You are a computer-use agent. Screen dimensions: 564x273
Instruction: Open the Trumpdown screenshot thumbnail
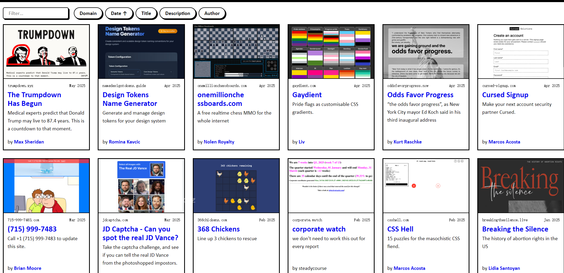click(x=46, y=51)
